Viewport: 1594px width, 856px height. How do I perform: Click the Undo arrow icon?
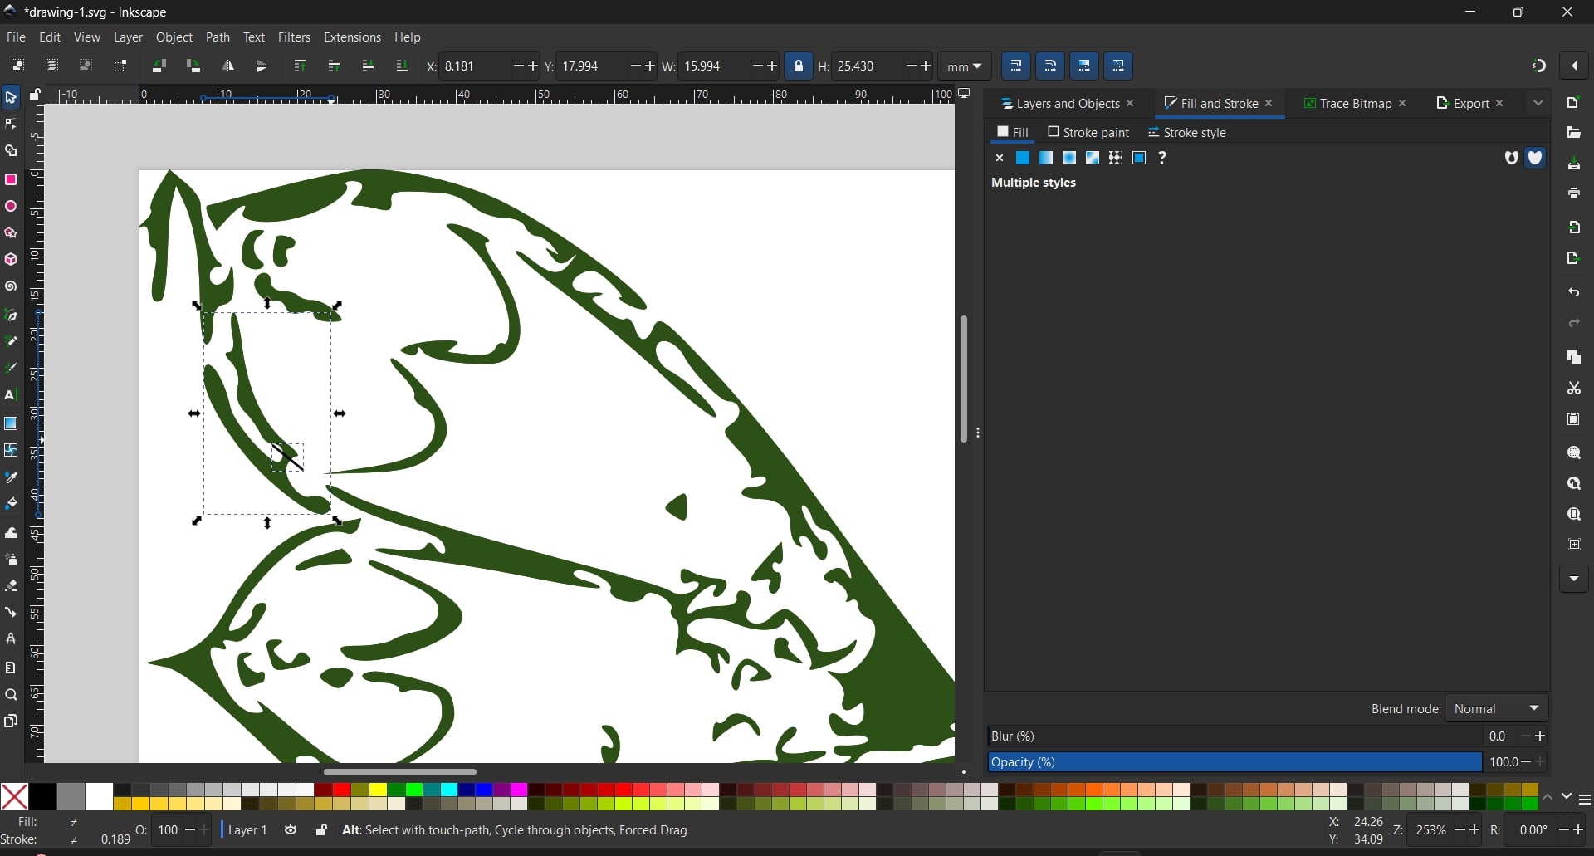(1574, 293)
